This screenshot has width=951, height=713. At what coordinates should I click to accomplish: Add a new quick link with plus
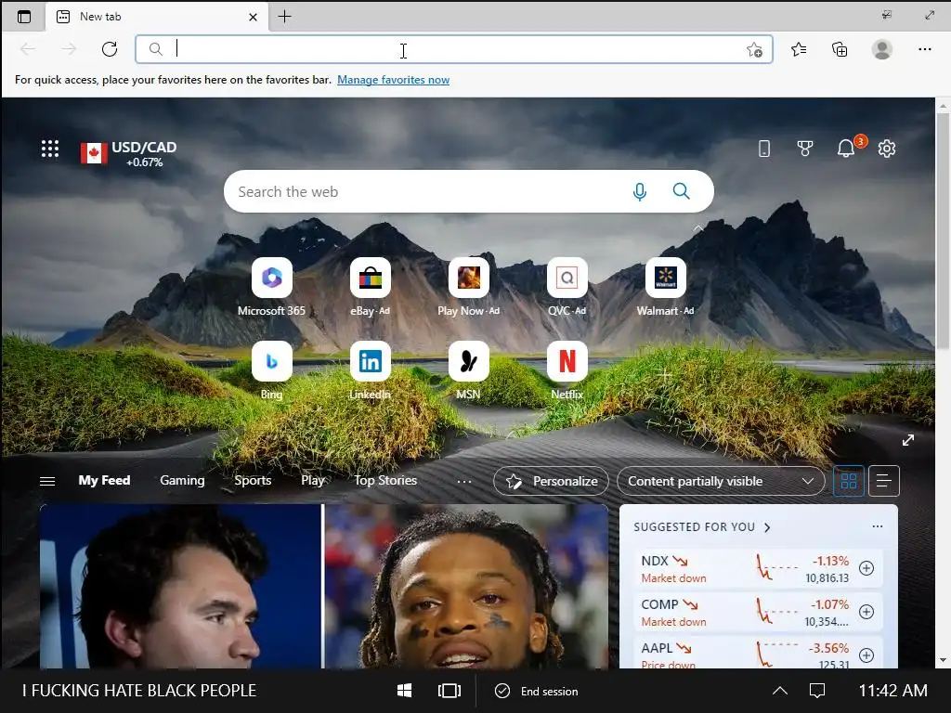665,375
